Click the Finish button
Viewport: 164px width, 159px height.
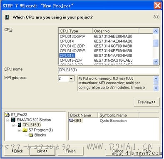click(71, 151)
